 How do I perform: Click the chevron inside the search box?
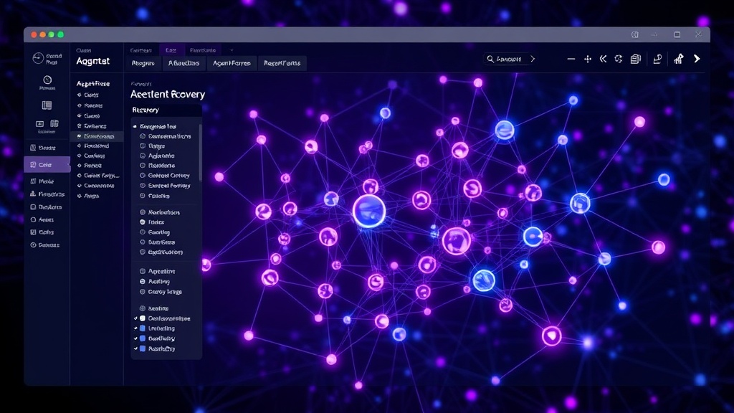coord(533,59)
